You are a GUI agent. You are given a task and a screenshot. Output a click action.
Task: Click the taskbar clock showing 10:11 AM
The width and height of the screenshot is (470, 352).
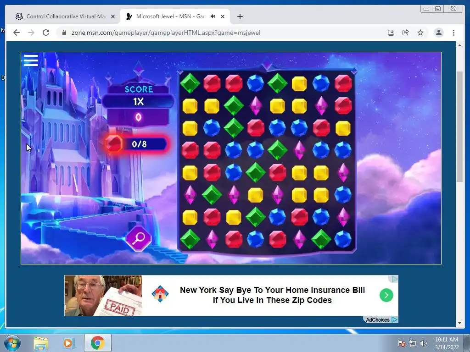point(447,343)
